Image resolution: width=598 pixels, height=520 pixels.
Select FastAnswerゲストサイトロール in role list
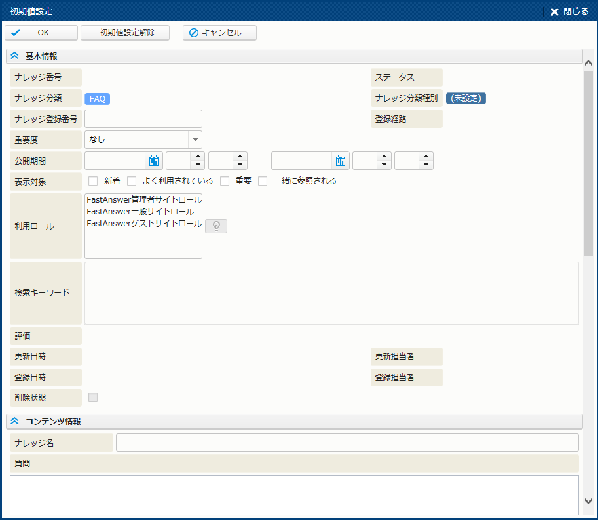coord(144,224)
